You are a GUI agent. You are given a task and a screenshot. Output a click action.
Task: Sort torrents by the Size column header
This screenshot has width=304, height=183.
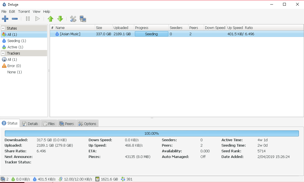point(104,28)
